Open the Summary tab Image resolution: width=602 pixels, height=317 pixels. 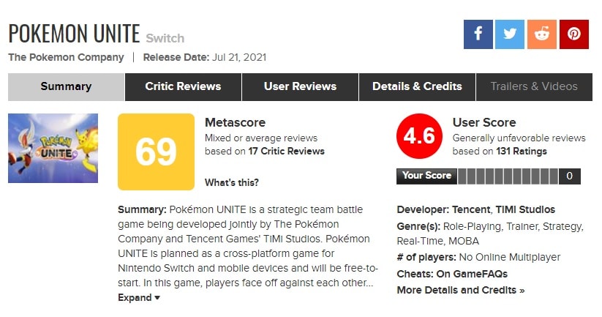pyautogui.click(x=66, y=87)
